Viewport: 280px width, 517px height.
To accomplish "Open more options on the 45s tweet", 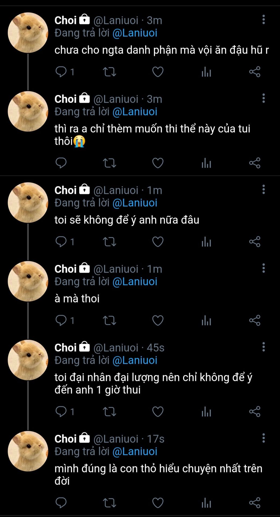I will tap(264, 347).
